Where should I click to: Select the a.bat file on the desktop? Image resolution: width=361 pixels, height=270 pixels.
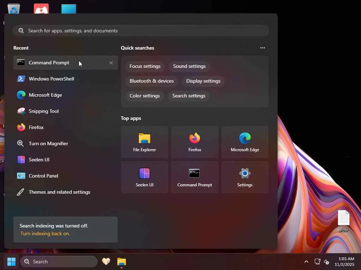343,221
